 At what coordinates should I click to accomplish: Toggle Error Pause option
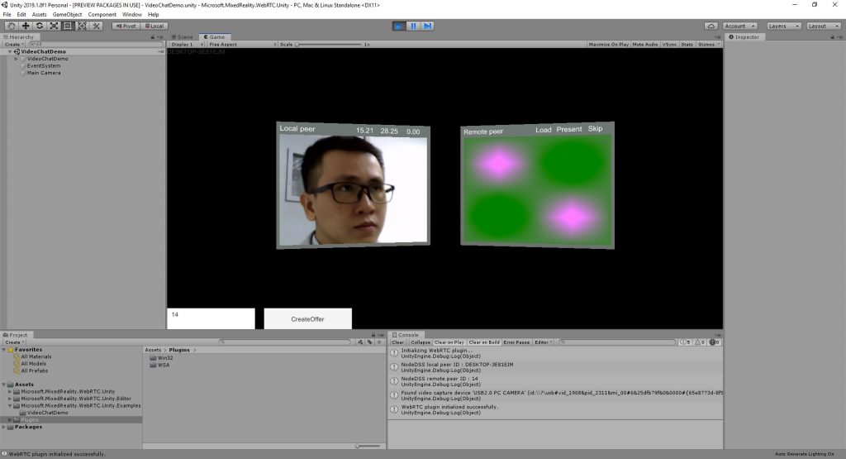(x=516, y=342)
